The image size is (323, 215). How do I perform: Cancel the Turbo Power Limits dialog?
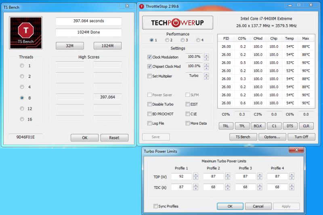258,207
